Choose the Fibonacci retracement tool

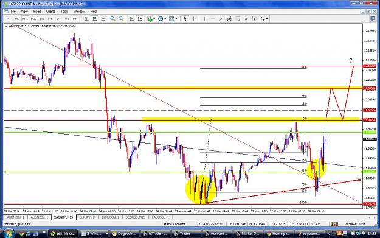pyautogui.click(x=238, y=19)
